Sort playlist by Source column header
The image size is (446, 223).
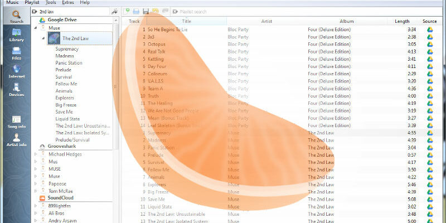[429, 21]
